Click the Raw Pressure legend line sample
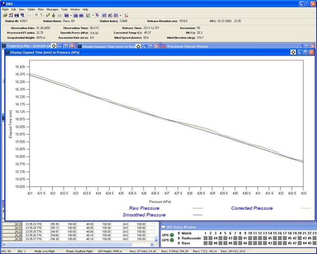Viewport: 317px width, 254px height. point(198,208)
